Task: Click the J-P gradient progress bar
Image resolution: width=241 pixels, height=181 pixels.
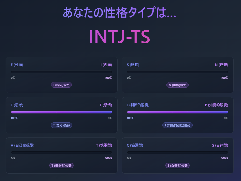Action: (177, 112)
